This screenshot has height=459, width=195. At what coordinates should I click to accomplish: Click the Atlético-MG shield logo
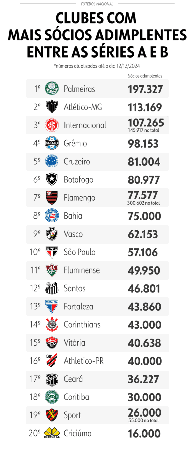tap(52, 107)
